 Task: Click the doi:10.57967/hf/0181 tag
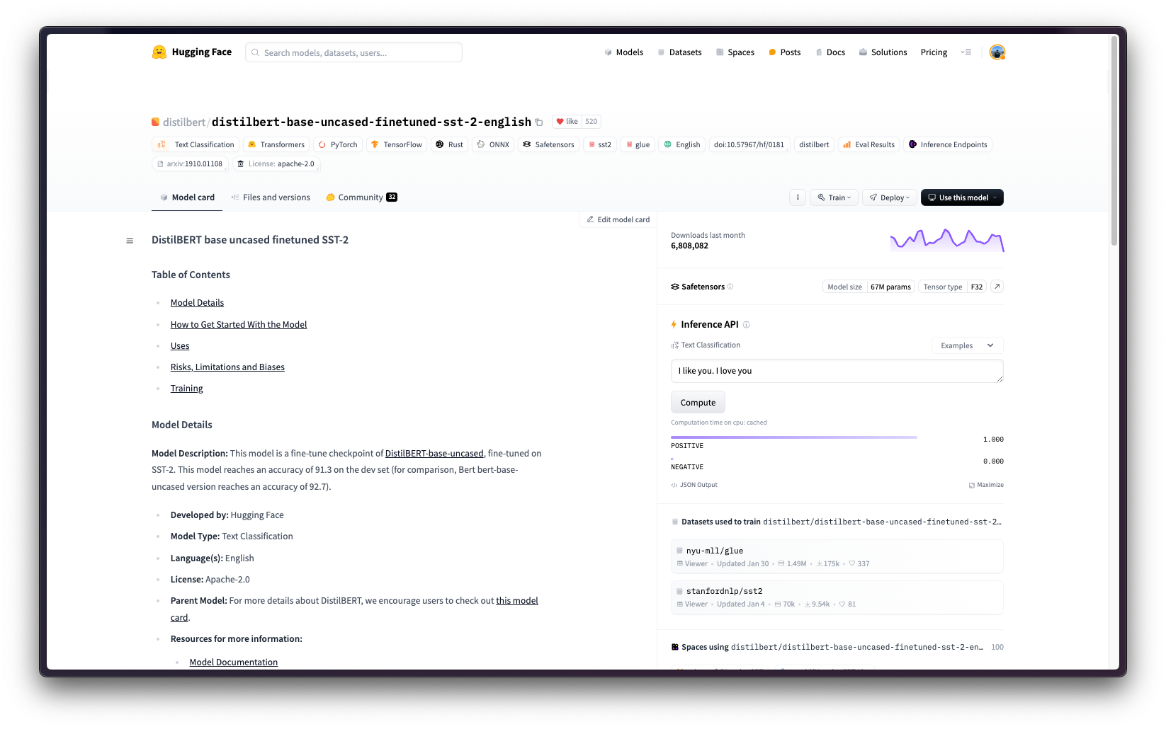pyautogui.click(x=749, y=144)
